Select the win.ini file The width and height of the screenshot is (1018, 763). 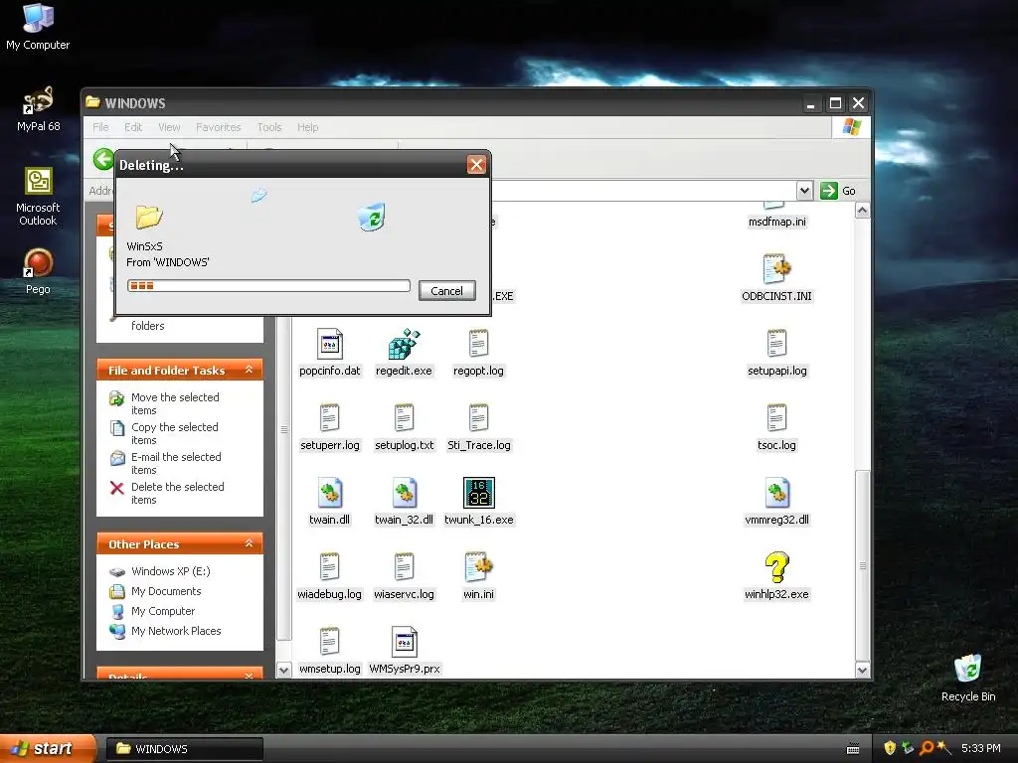coord(478,577)
